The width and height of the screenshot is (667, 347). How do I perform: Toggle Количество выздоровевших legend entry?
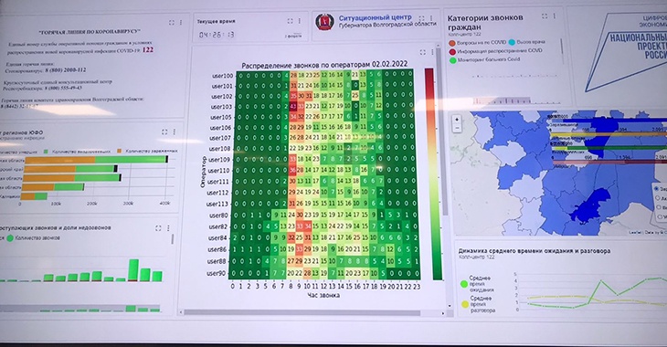[77, 152]
